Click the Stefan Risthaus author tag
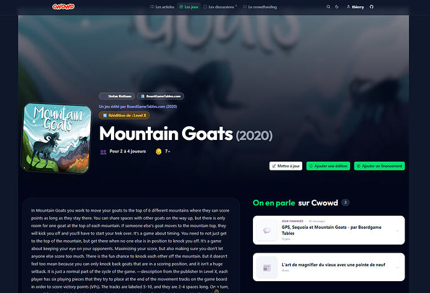This screenshot has width=430, height=293. [x=117, y=96]
